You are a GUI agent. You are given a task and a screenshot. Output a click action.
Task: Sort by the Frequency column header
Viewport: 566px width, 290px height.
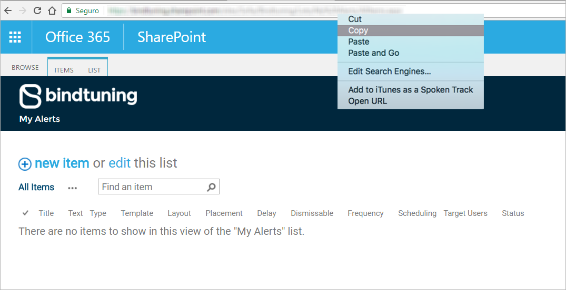[365, 213]
